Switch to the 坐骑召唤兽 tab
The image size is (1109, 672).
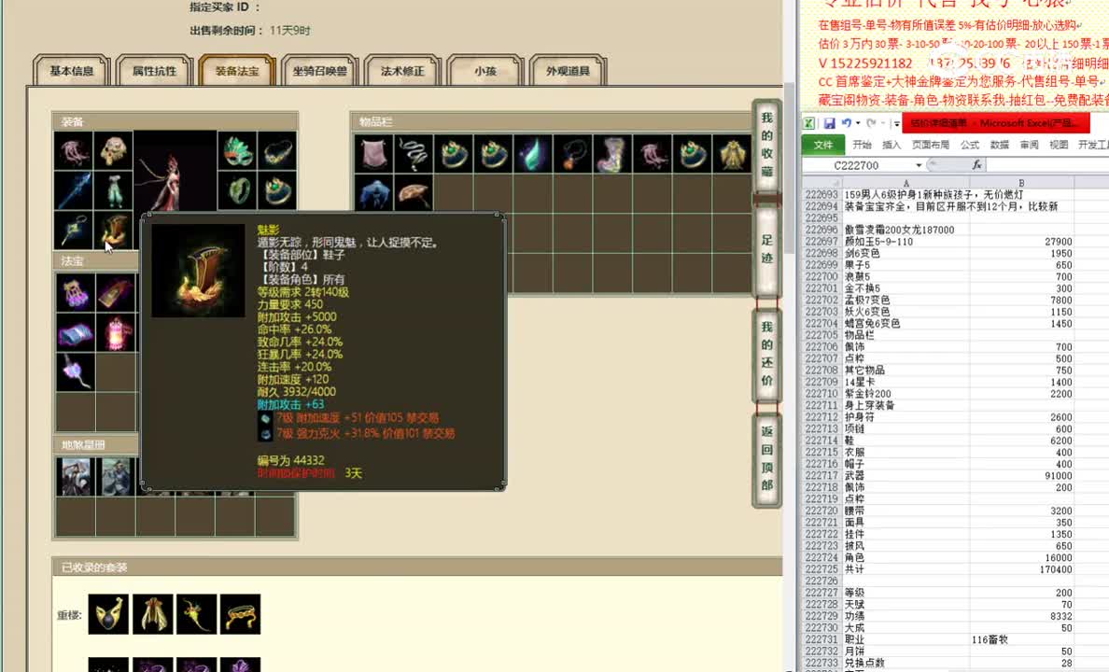click(319, 71)
